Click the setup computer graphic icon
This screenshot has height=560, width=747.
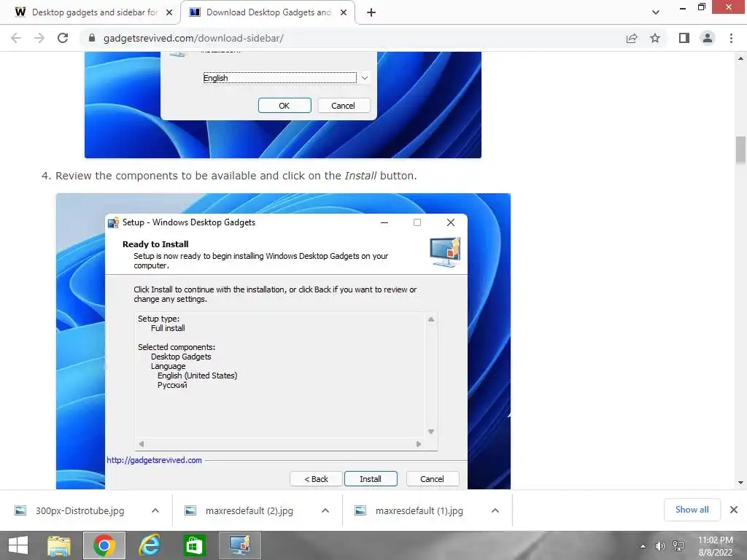pos(445,252)
